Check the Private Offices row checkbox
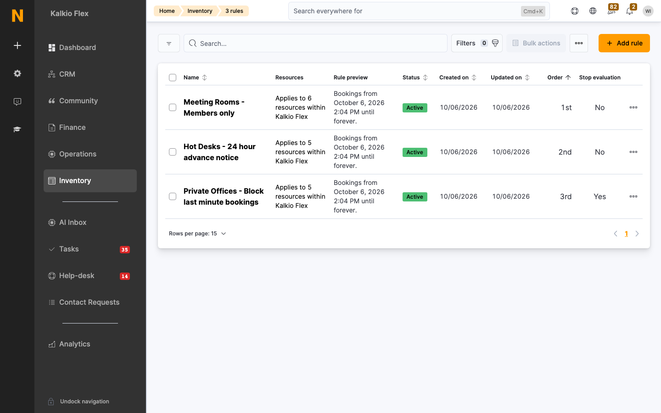 click(x=173, y=196)
